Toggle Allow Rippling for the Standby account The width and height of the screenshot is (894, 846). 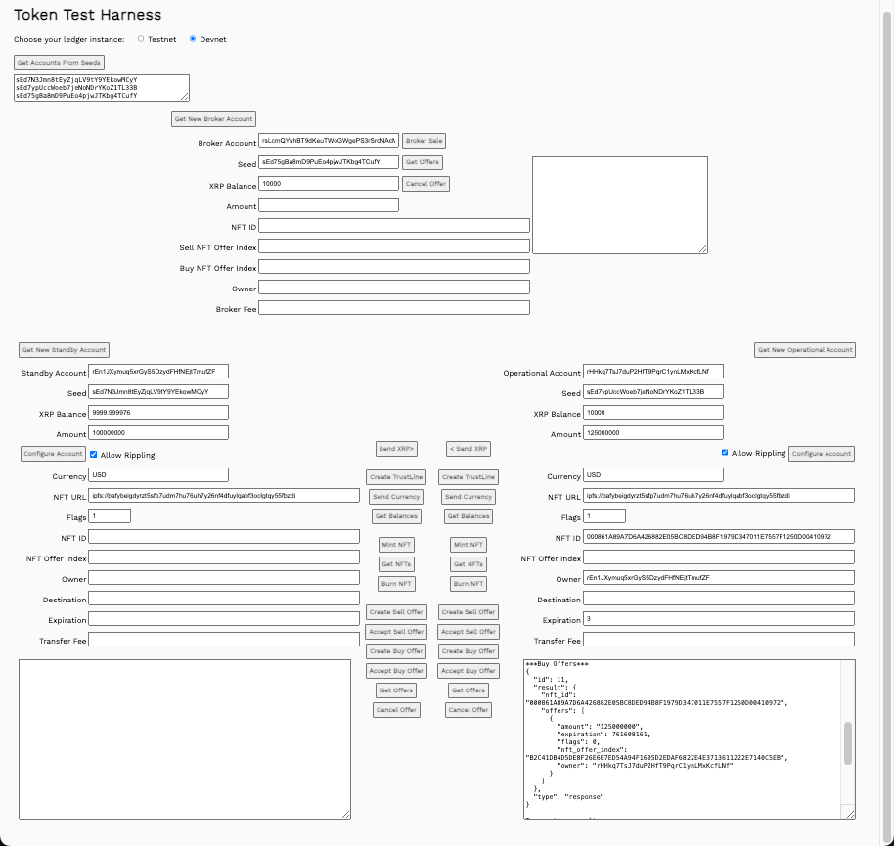94,454
